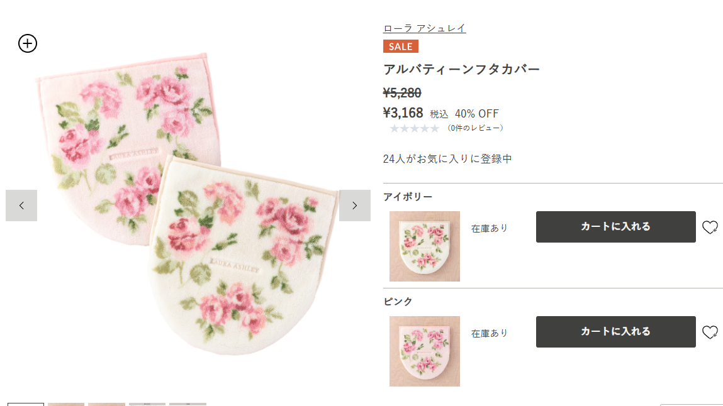Click the zoom magnifier icon on product image
Viewport: 723px width, 406px height.
(27, 43)
